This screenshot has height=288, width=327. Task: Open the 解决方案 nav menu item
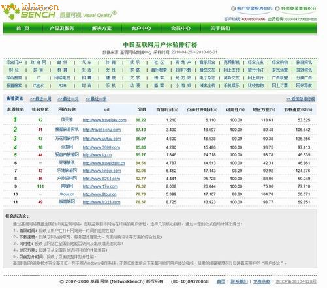click(102, 28)
